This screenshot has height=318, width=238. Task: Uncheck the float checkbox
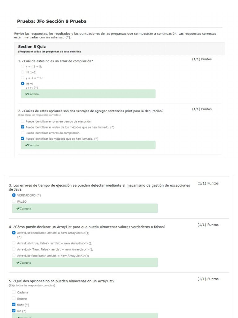tap(14, 305)
